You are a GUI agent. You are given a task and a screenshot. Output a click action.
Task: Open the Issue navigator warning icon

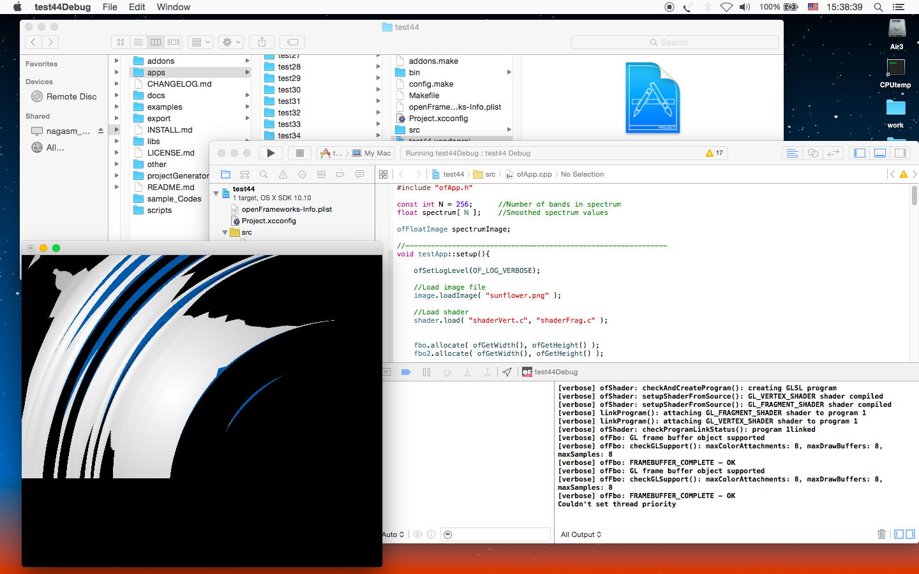click(x=283, y=174)
